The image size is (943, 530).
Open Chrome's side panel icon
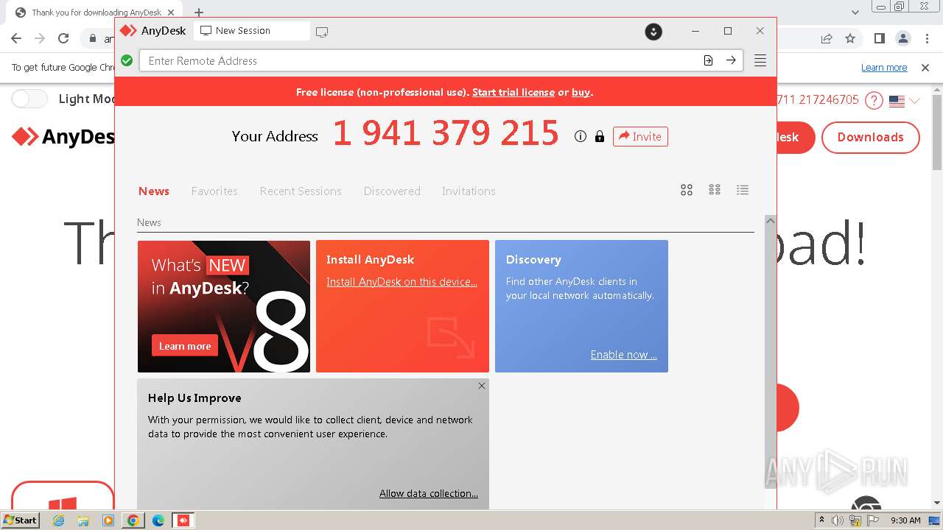click(880, 38)
